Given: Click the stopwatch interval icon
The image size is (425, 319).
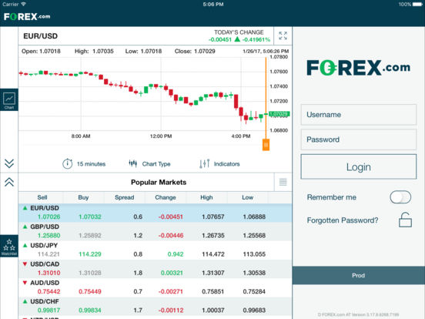Looking at the screenshot, I should (x=67, y=163).
